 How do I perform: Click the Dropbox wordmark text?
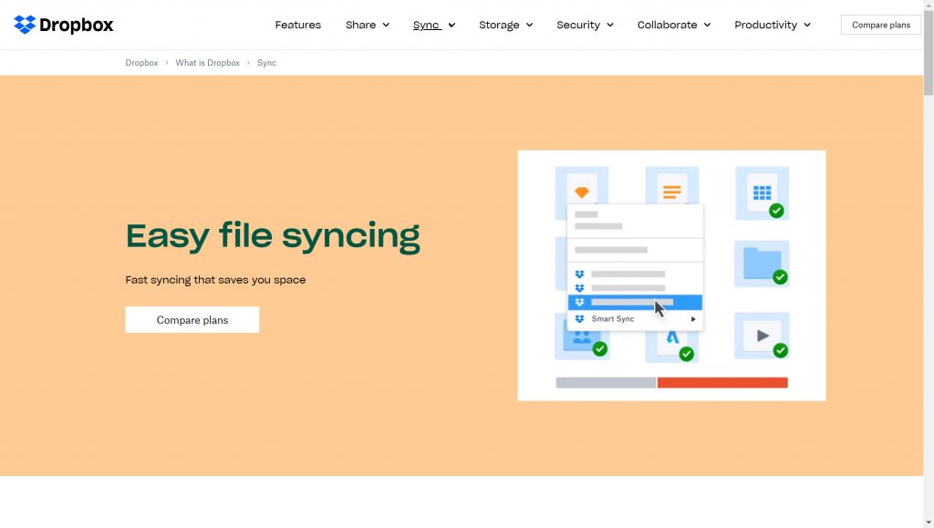(77, 25)
